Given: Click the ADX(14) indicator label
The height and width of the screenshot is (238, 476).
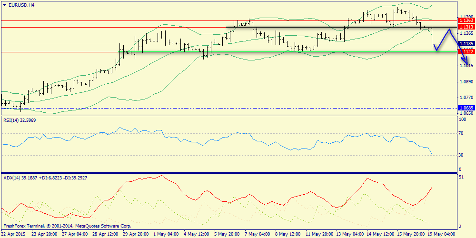Looking at the screenshot, I should 46,178.
